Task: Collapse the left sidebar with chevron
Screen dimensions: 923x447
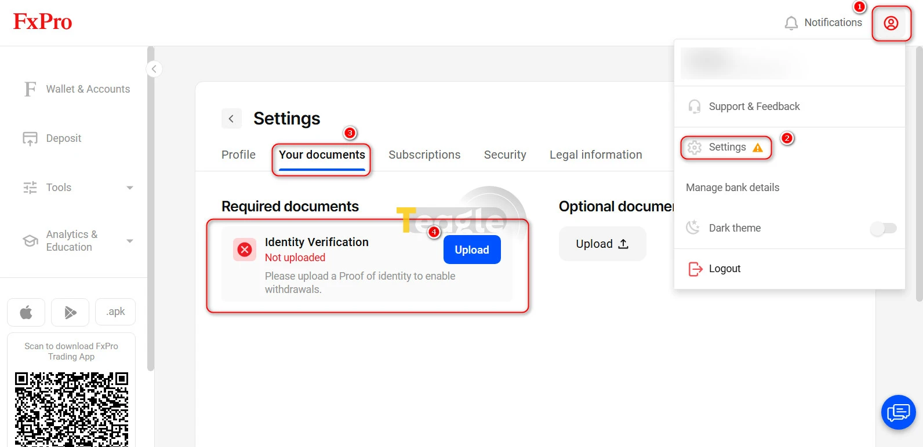Action: pos(154,69)
